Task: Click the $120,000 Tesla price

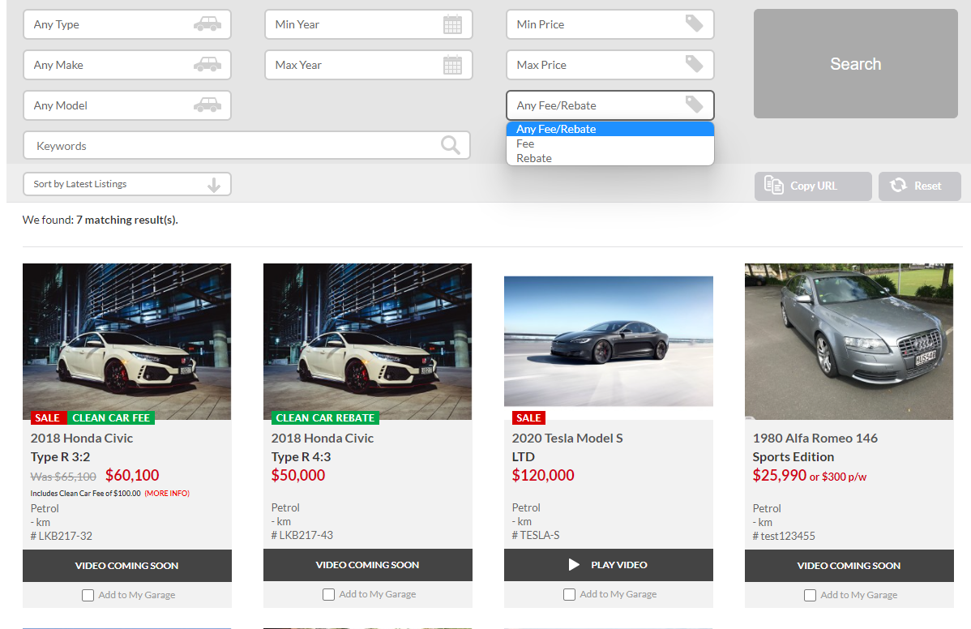Action: pos(543,475)
